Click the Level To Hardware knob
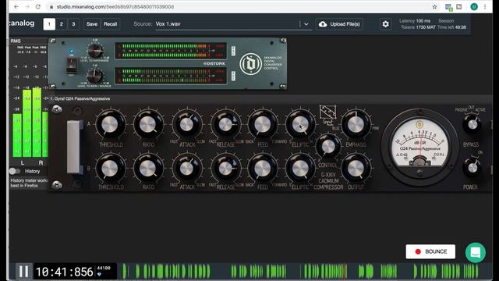499x281 pixels. (95, 50)
